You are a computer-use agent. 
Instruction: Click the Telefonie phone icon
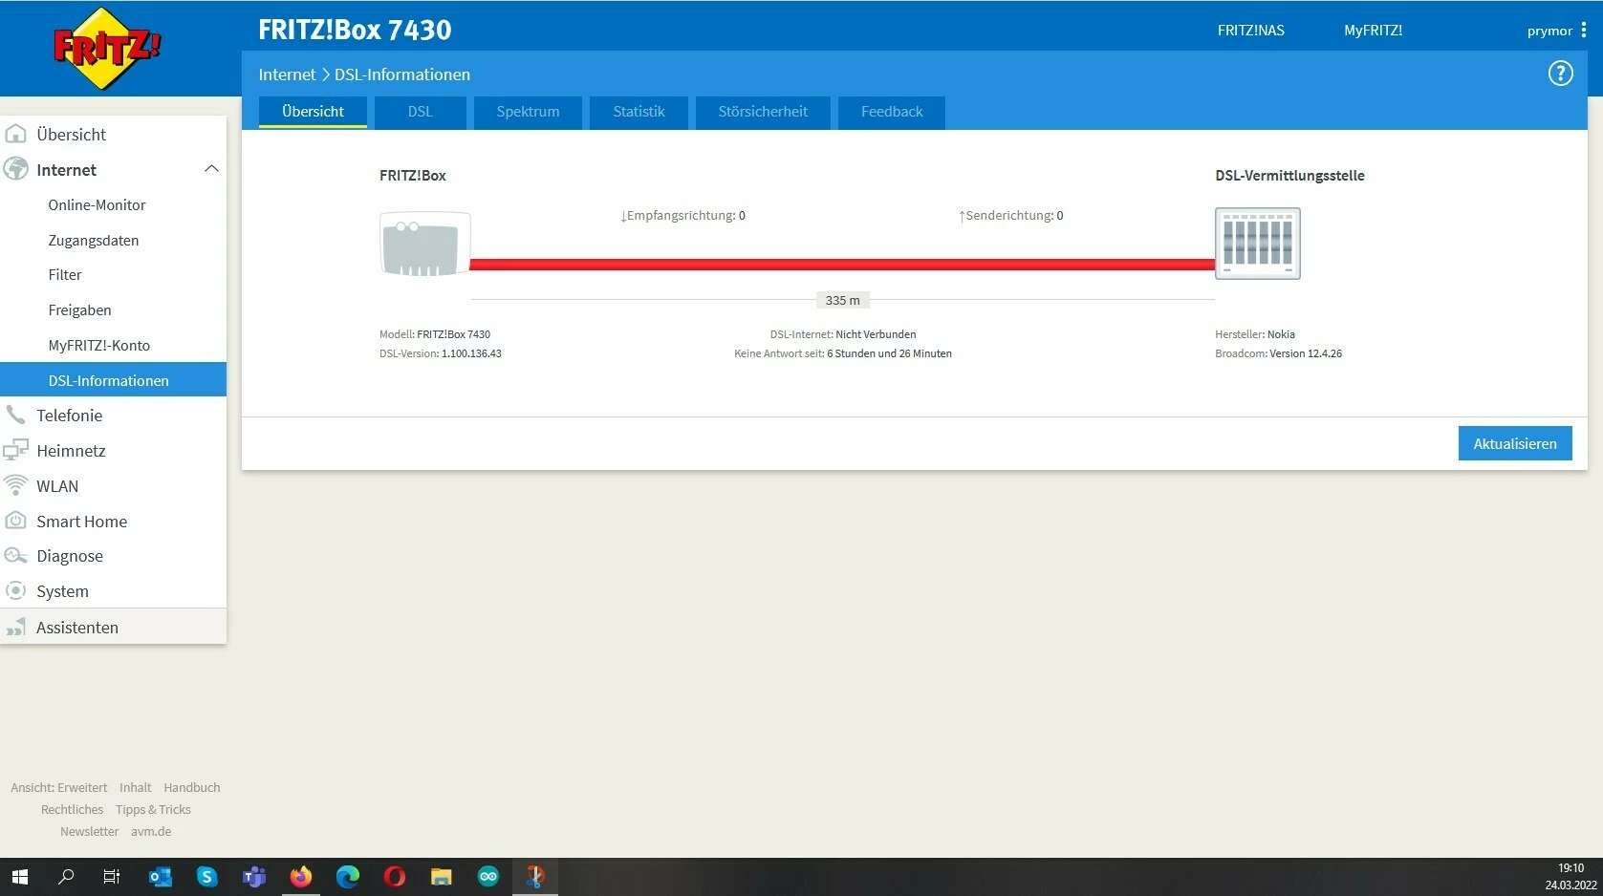[x=15, y=415]
